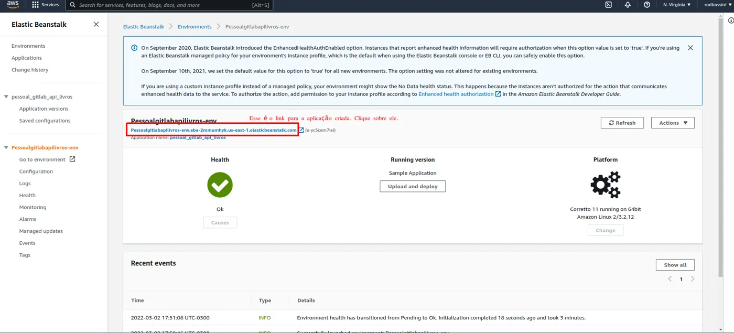734x333 pixels.
Task: Open pessoal_gitlab_api_livros application name link
Action: coord(198,137)
